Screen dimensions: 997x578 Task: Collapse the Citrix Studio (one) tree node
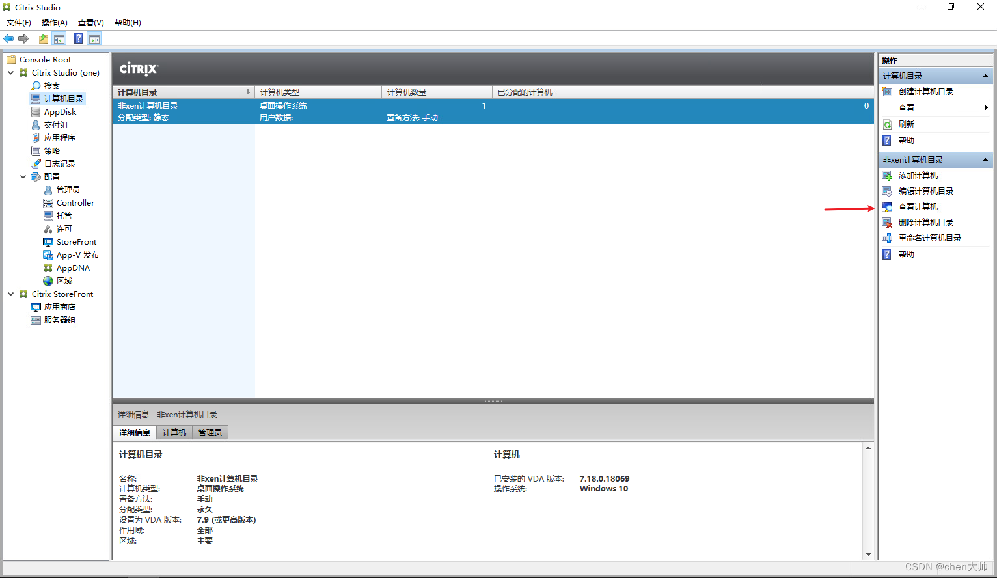[x=11, y=73]
